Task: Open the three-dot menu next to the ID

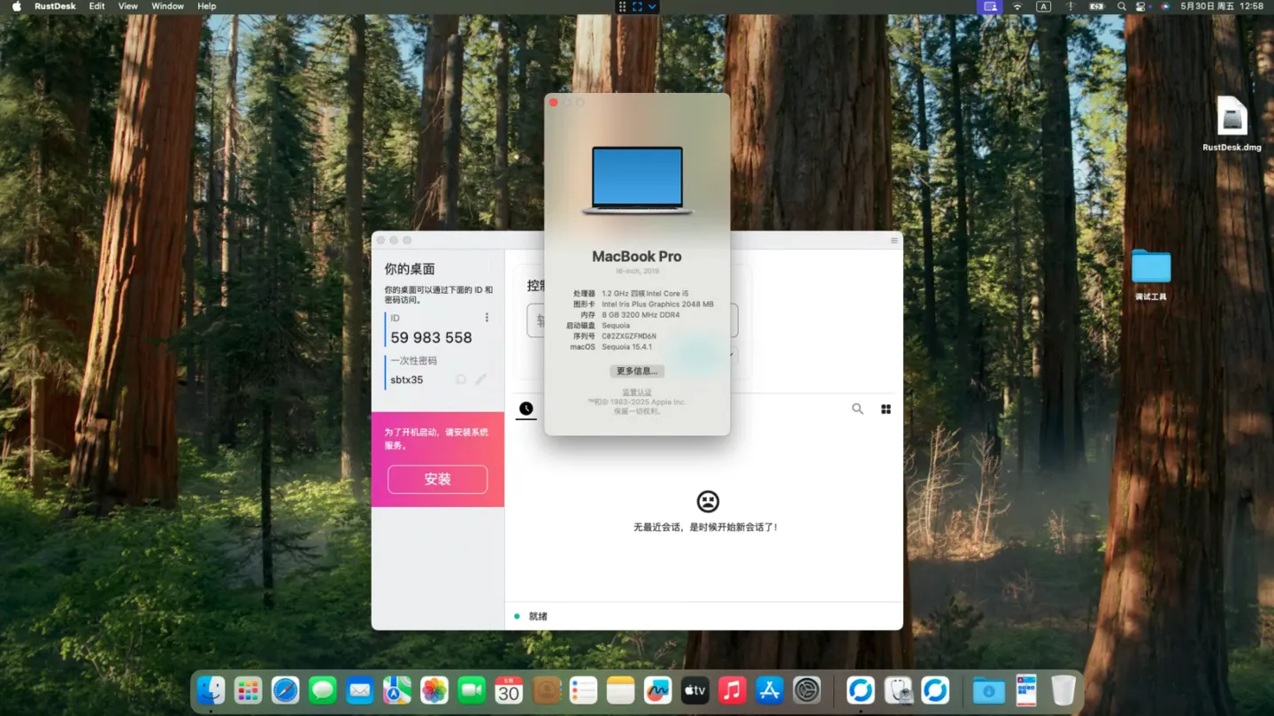Action: coord(486,317)
